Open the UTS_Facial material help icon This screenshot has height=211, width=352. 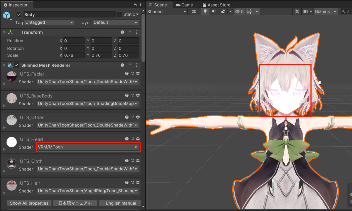point(127,74)
